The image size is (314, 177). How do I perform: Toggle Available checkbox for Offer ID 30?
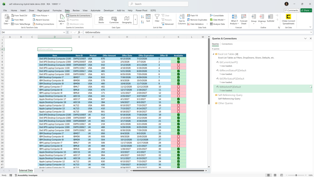point(178,149)
